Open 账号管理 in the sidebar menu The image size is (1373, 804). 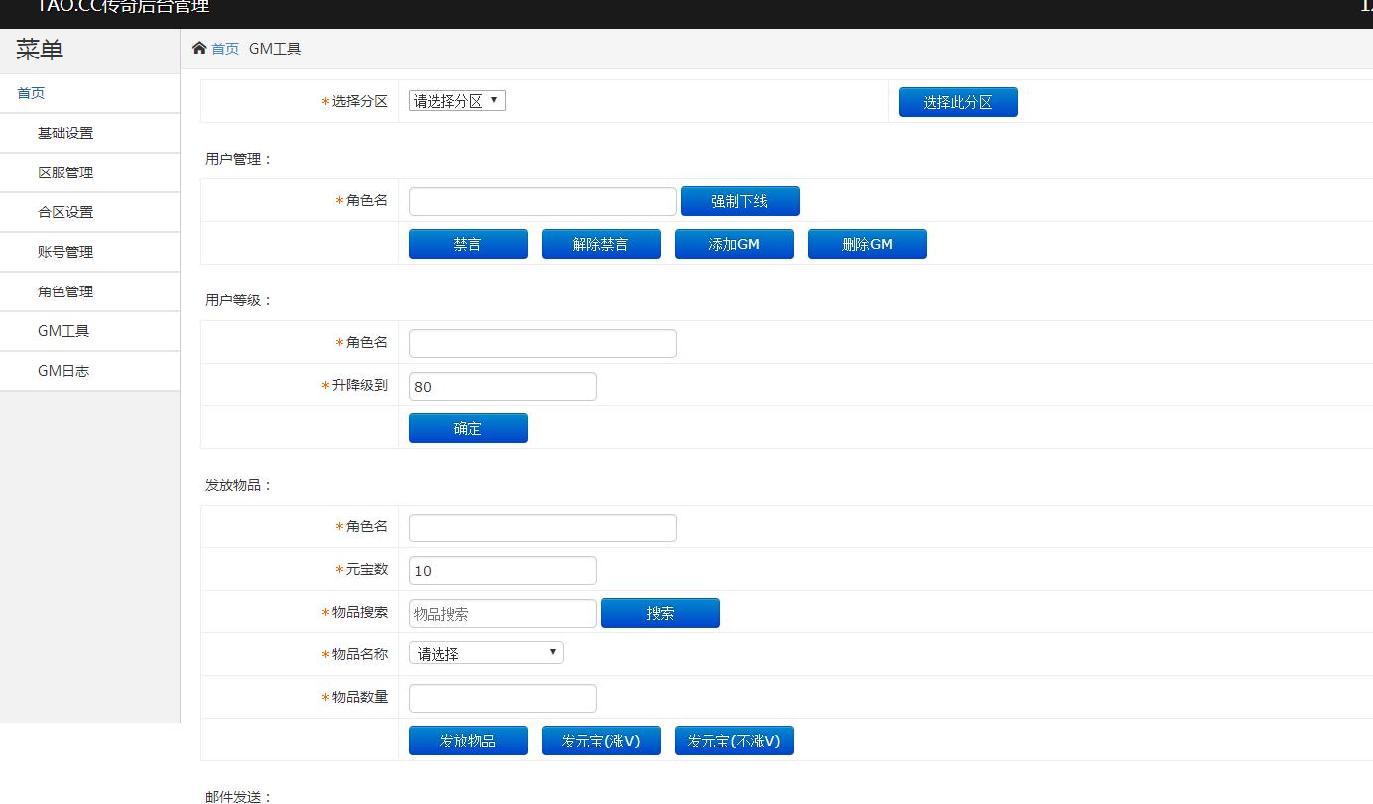[x=65, y=252]
